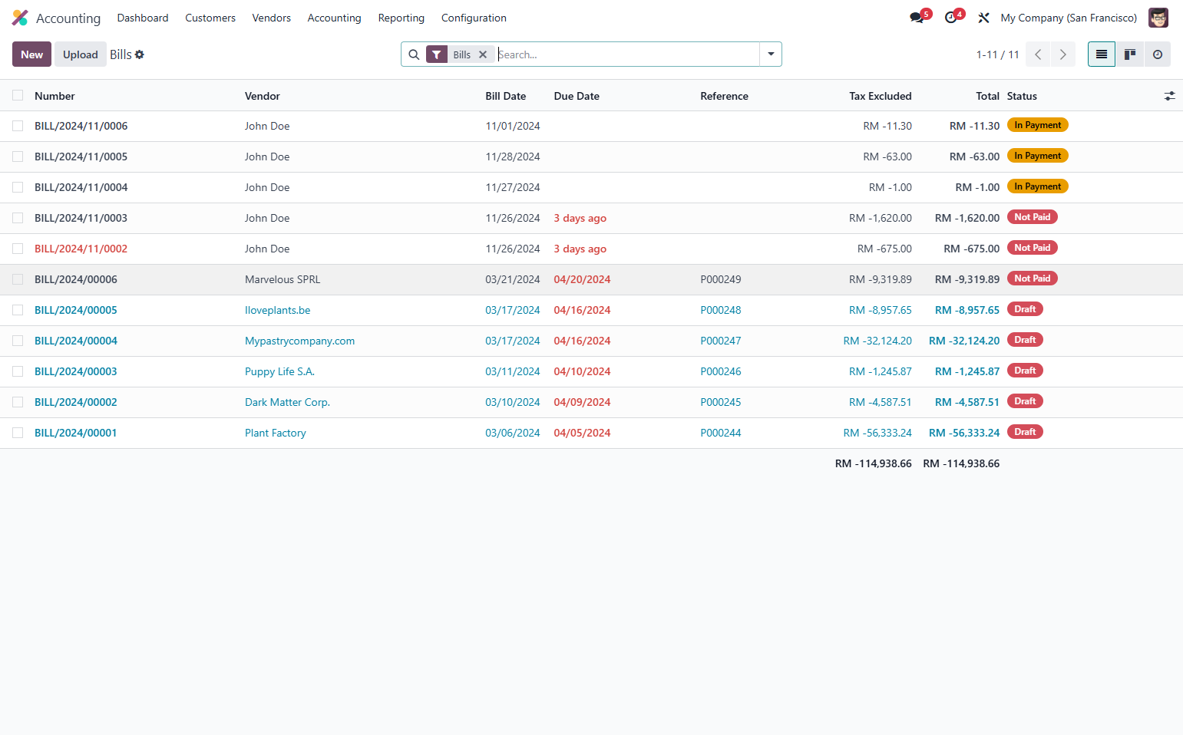The image size is (1183, 735).
Task: Expand the search options dropdown arrow
Action: coord(771,54)
